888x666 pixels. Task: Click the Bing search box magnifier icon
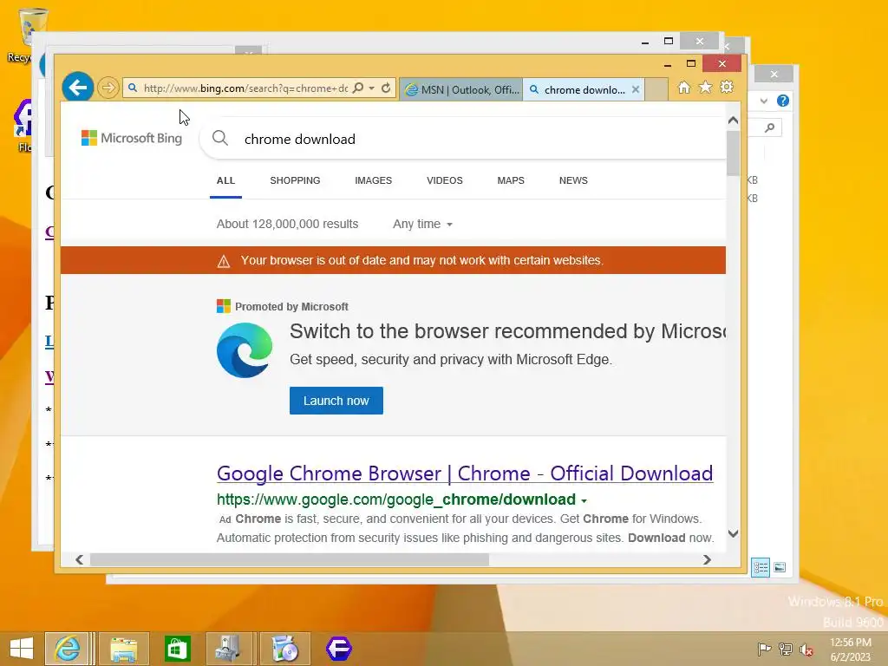[x=219, y=138]
